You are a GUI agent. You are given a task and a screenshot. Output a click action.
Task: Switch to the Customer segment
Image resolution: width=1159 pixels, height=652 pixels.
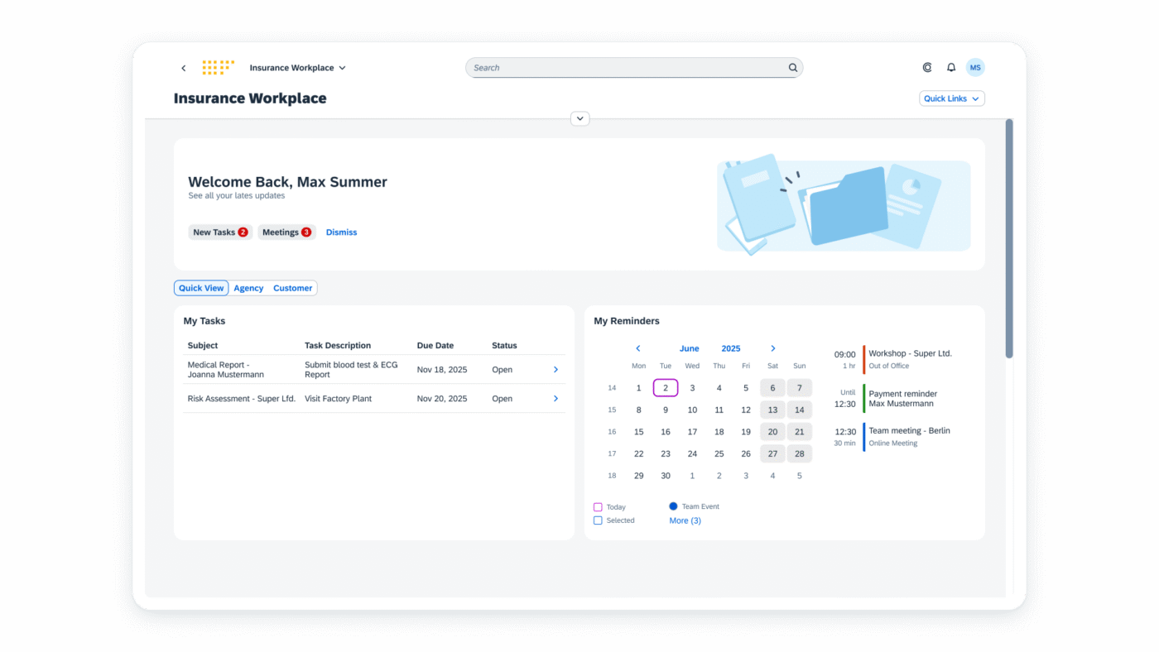point(293,288)
